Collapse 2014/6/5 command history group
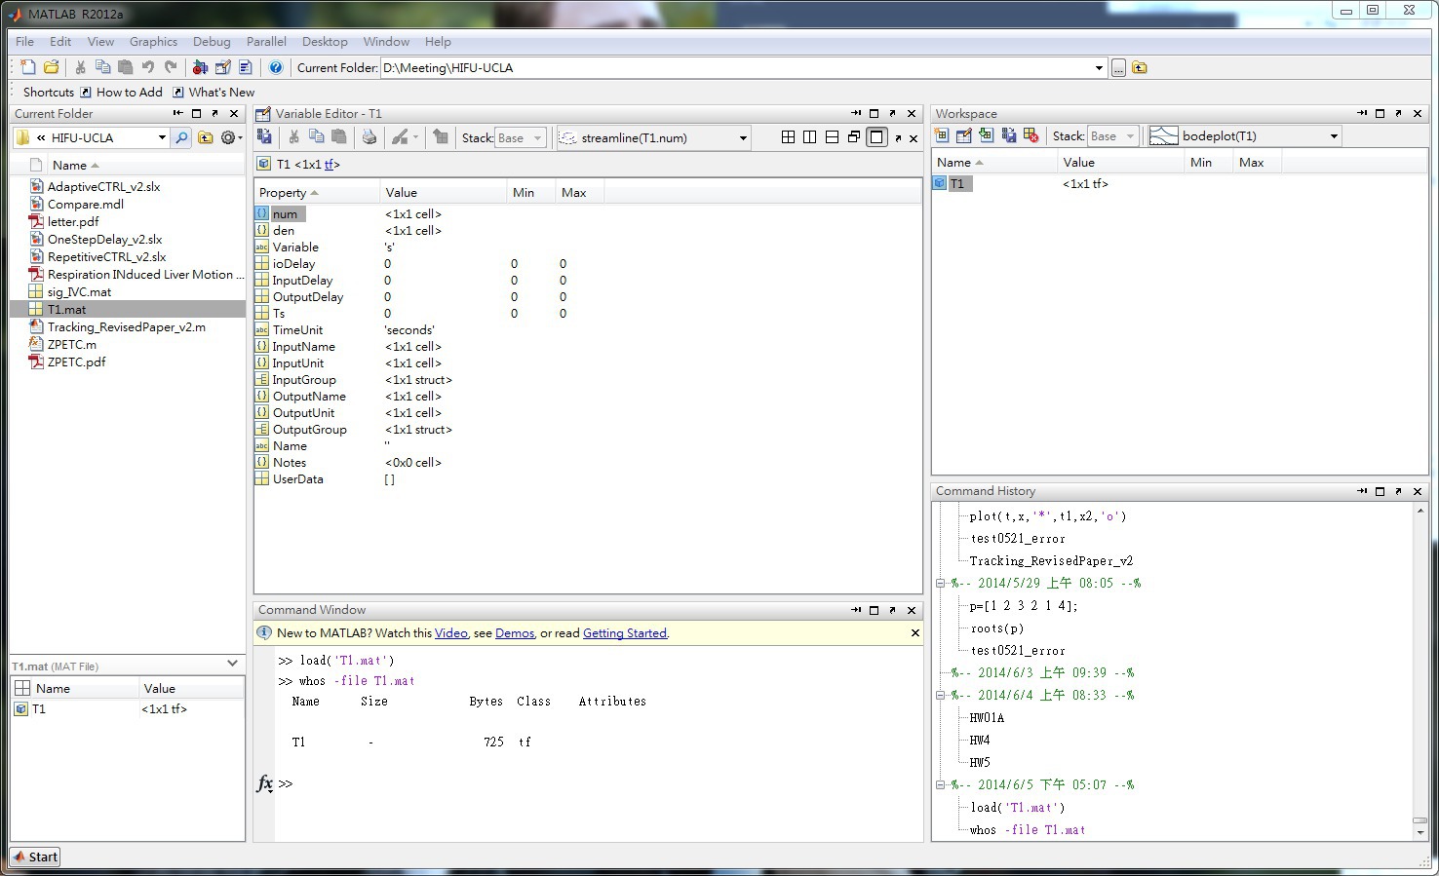1439x876 pixels. coord(941,785)
